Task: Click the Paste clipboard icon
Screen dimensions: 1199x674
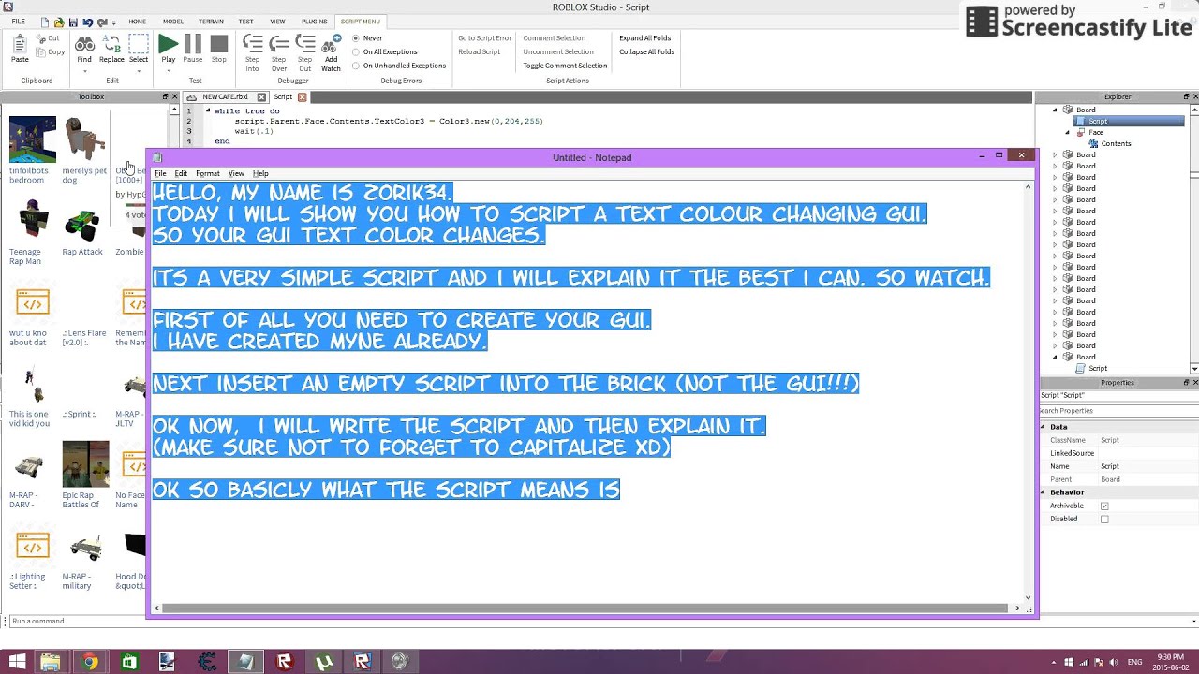Action: [20, 44]
